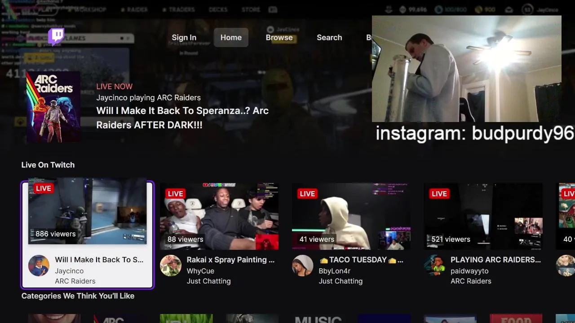This screenshot has height=323, width=575.
Task: Click LIVE badge on paidwayyto thumbnail
Action: pyautogui.click(x=439, y=194)
